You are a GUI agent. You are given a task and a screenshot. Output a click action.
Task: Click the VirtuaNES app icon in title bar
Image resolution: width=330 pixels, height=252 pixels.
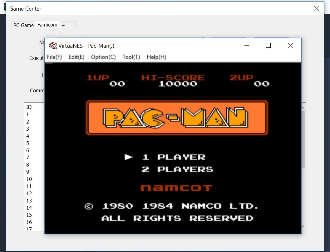click(53, 46)
